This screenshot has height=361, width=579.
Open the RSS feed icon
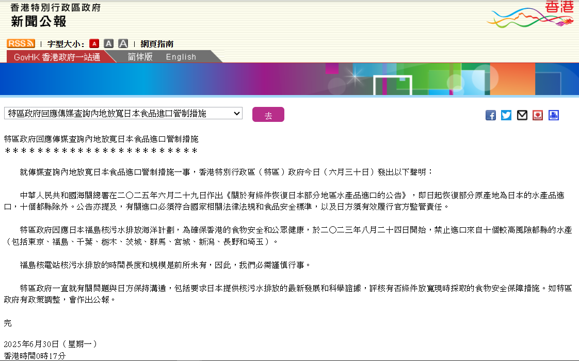coord(21,44)
